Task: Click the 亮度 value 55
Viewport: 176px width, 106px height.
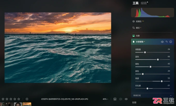Action: coord(169,78)
